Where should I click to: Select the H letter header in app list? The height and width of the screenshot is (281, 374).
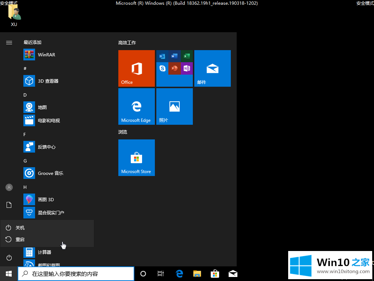pyautogui.click(x=25, y=187)
